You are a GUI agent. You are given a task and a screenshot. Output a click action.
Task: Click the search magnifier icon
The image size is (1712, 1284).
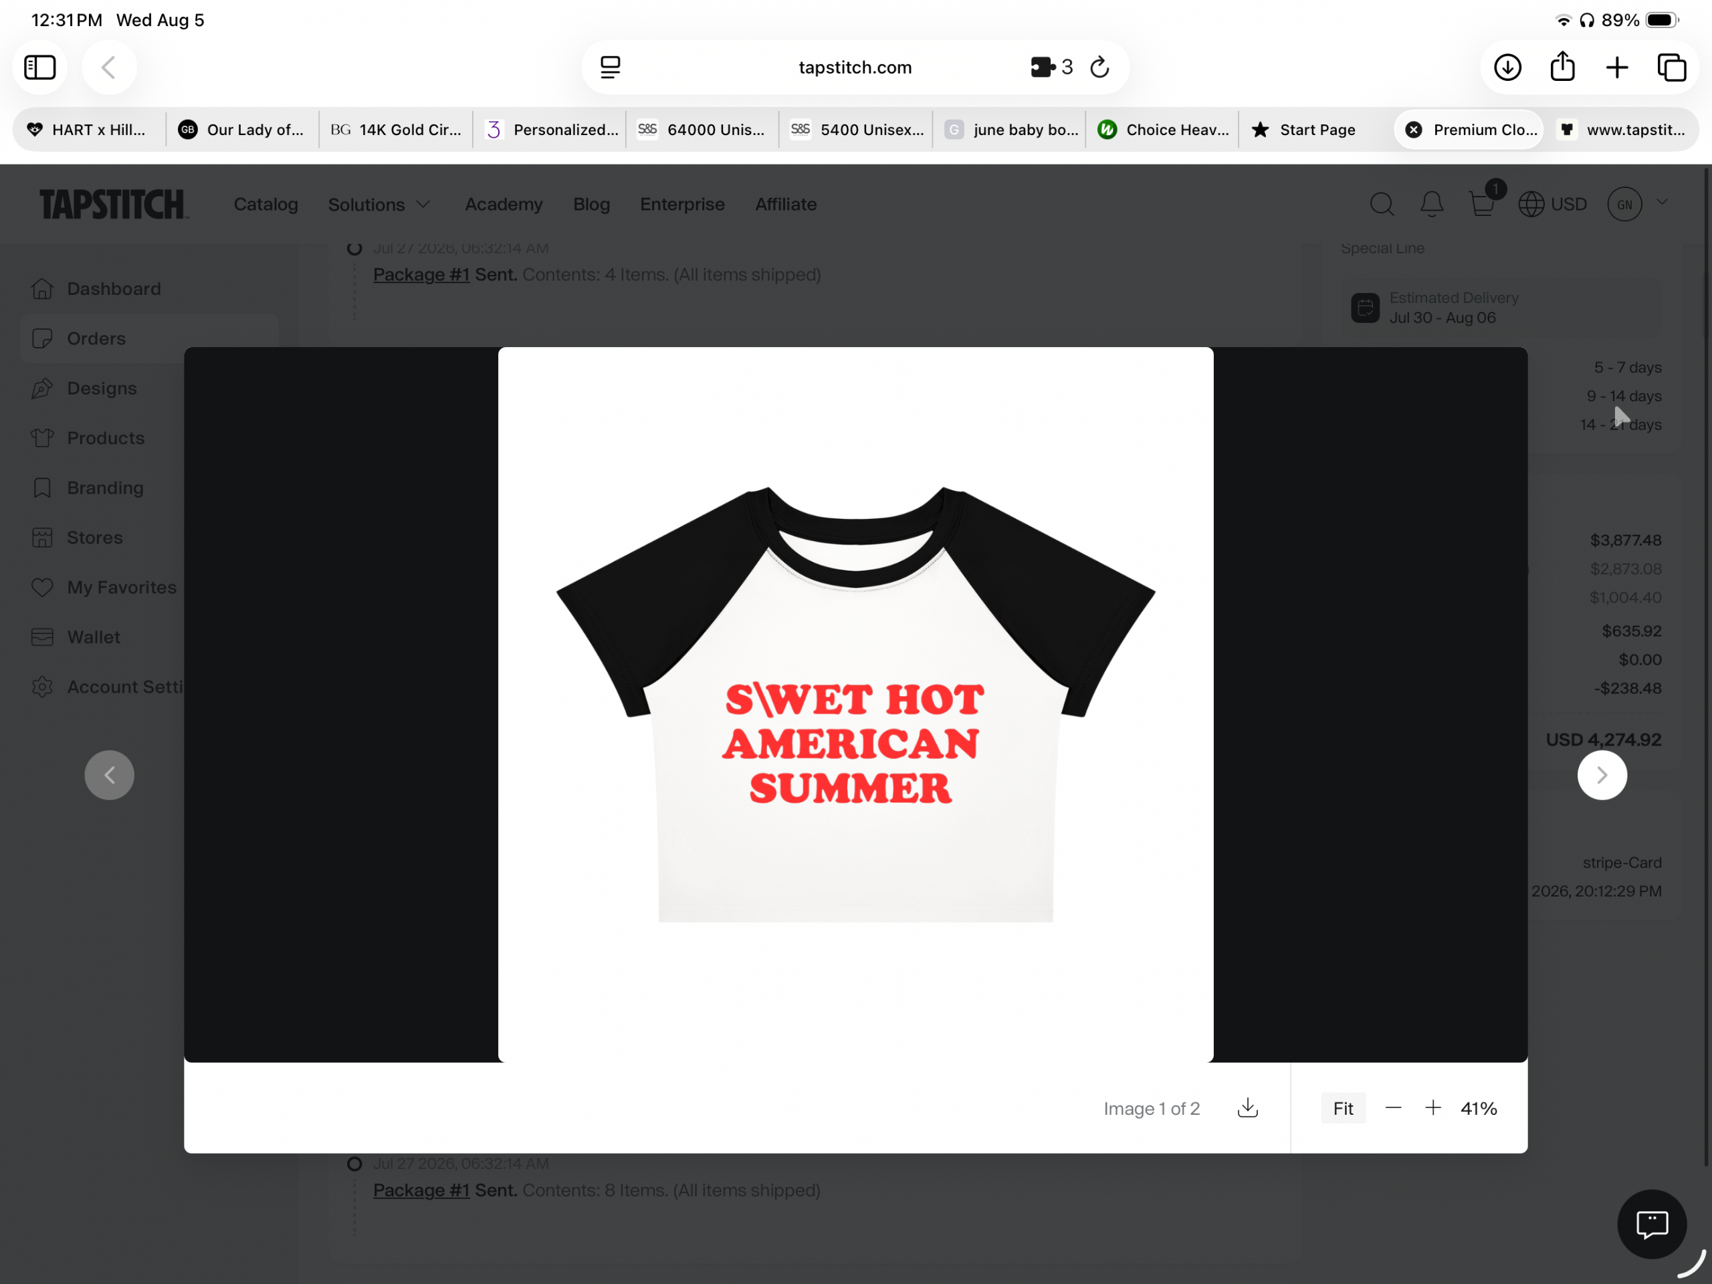[x=1382, y=205]
